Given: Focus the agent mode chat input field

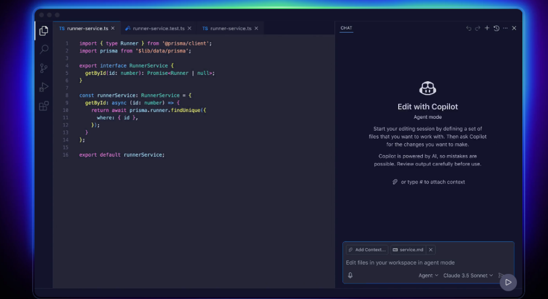Looking at the screenshot, I should (x=428, y=263).
